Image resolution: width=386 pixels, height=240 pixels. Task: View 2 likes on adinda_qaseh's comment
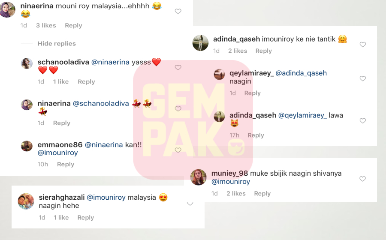click(238, 51)
